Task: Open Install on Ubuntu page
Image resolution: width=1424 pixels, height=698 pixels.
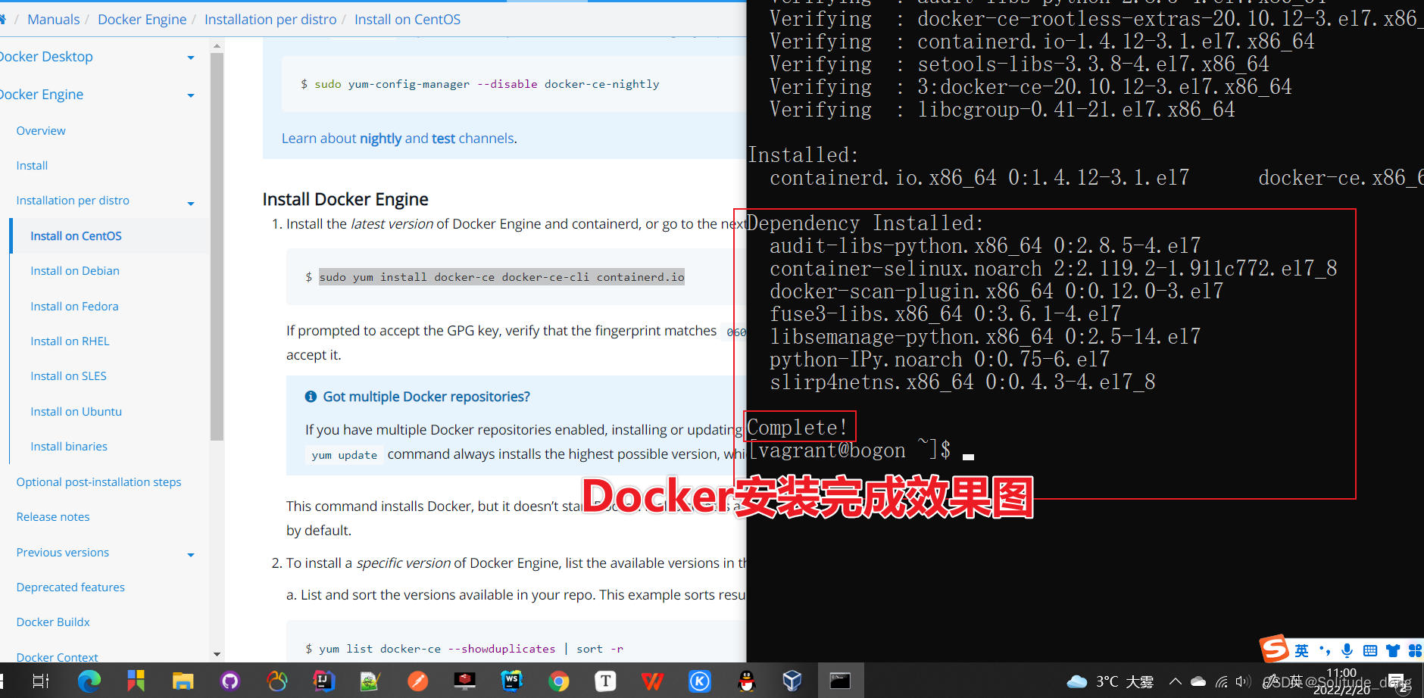Action: (x=76, y=411)
